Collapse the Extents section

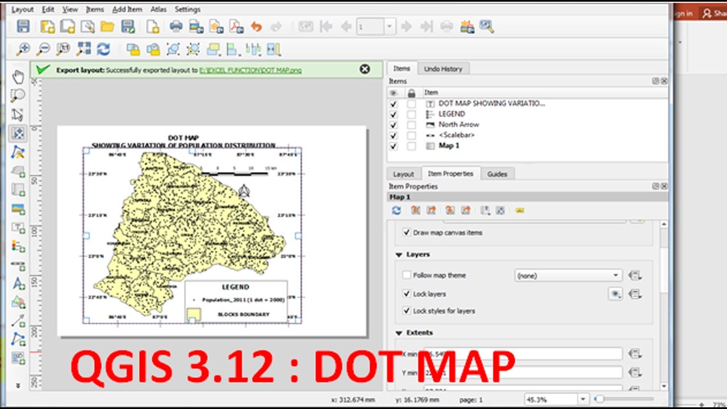[399, 333]
